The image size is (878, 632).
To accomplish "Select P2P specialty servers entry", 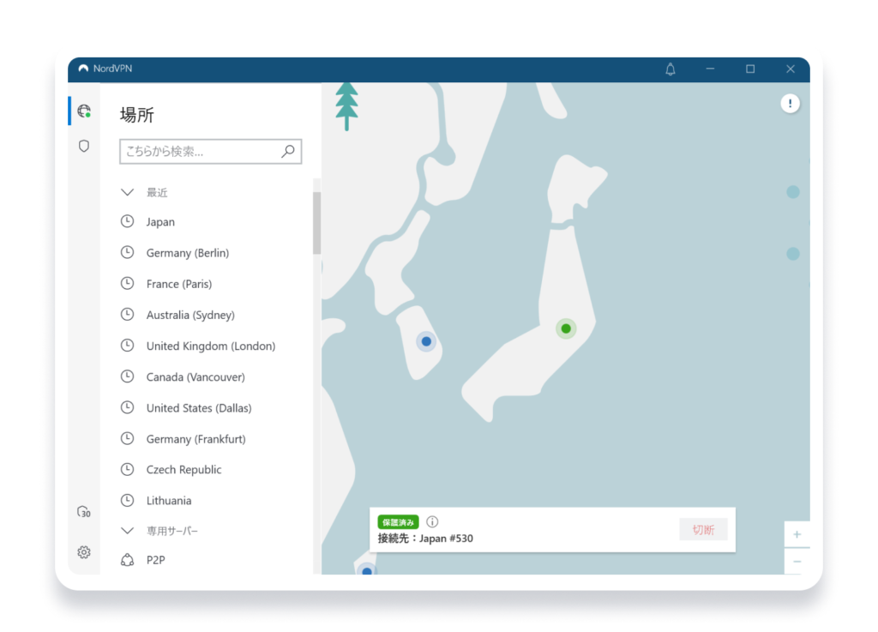I will [156, 560].
